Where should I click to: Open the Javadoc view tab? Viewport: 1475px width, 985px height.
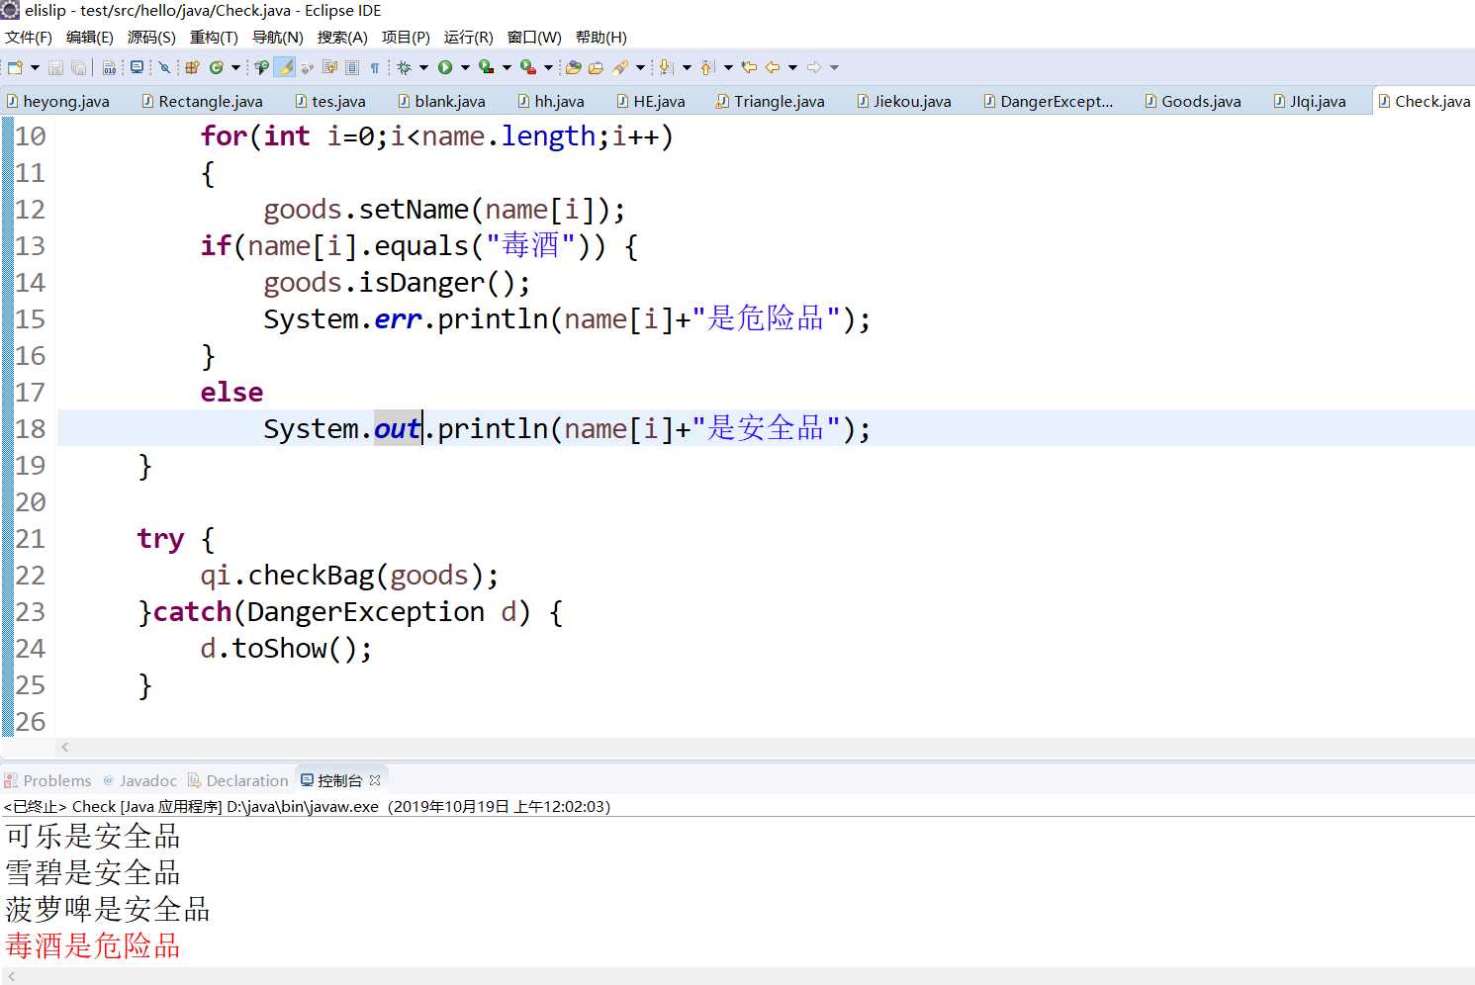tap(139, 780)
